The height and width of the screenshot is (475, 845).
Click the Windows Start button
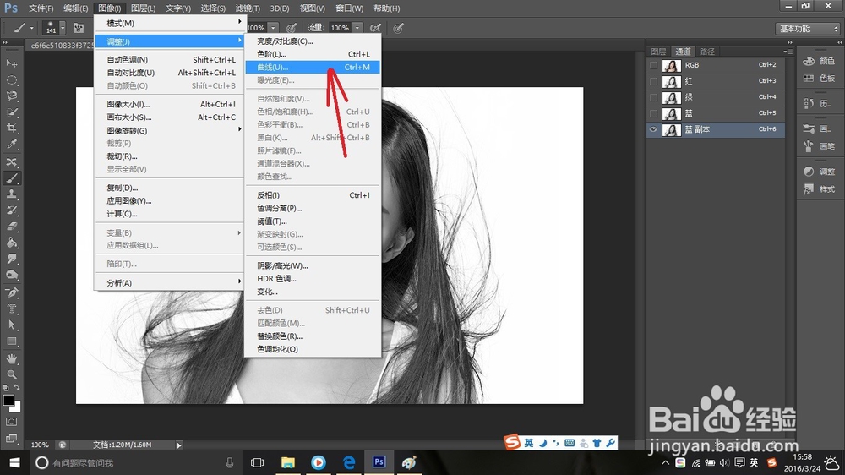point(14,462)
